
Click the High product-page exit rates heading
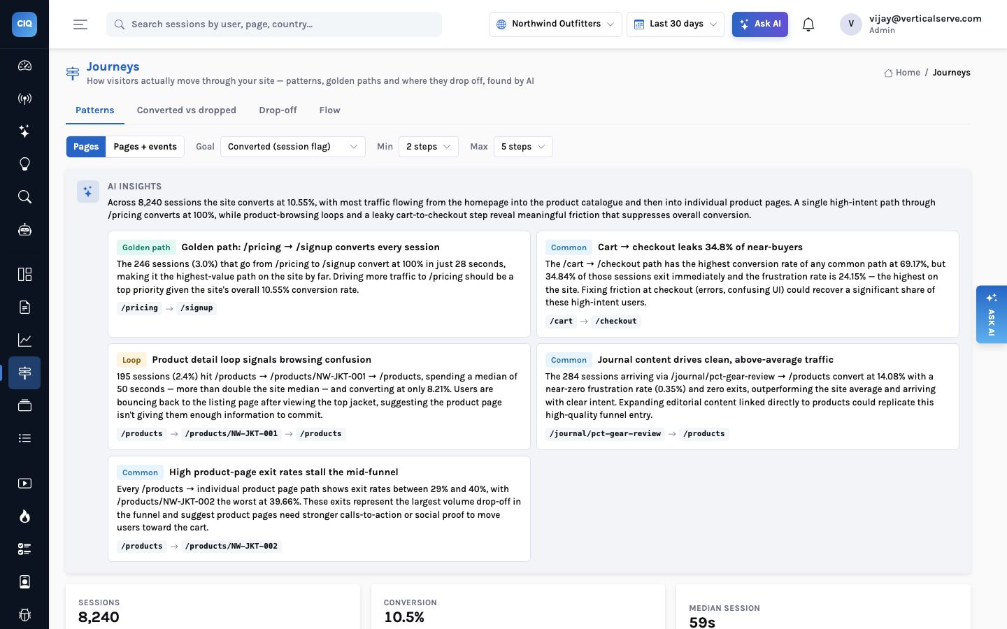284,472
